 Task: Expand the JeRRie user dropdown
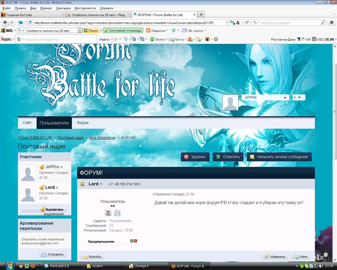tap(285, 98)
